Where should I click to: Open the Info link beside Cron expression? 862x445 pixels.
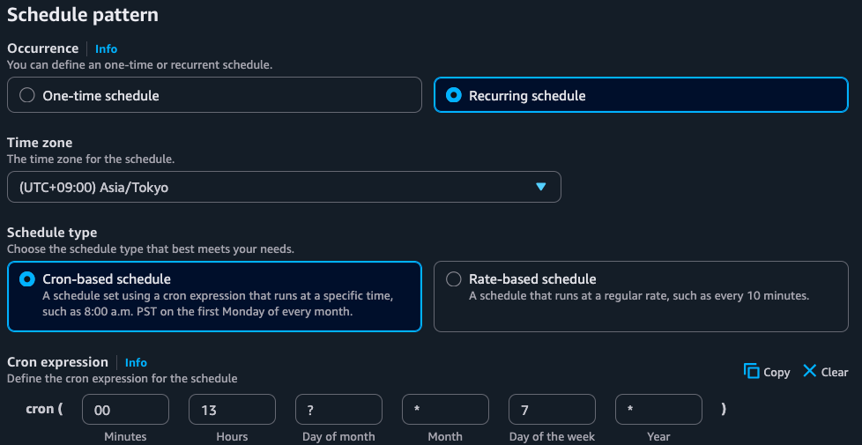pyautogui.click(x=136, y=362)
